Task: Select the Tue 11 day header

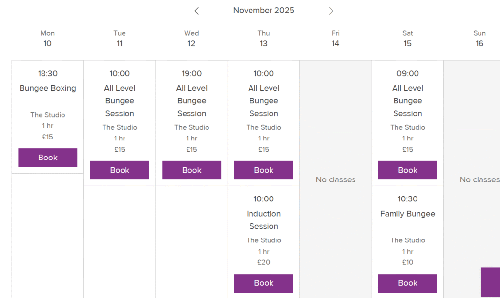Action: (x=120, y=39)
